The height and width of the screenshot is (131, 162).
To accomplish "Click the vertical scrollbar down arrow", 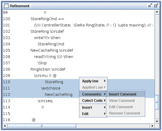I will coord(157,121).
